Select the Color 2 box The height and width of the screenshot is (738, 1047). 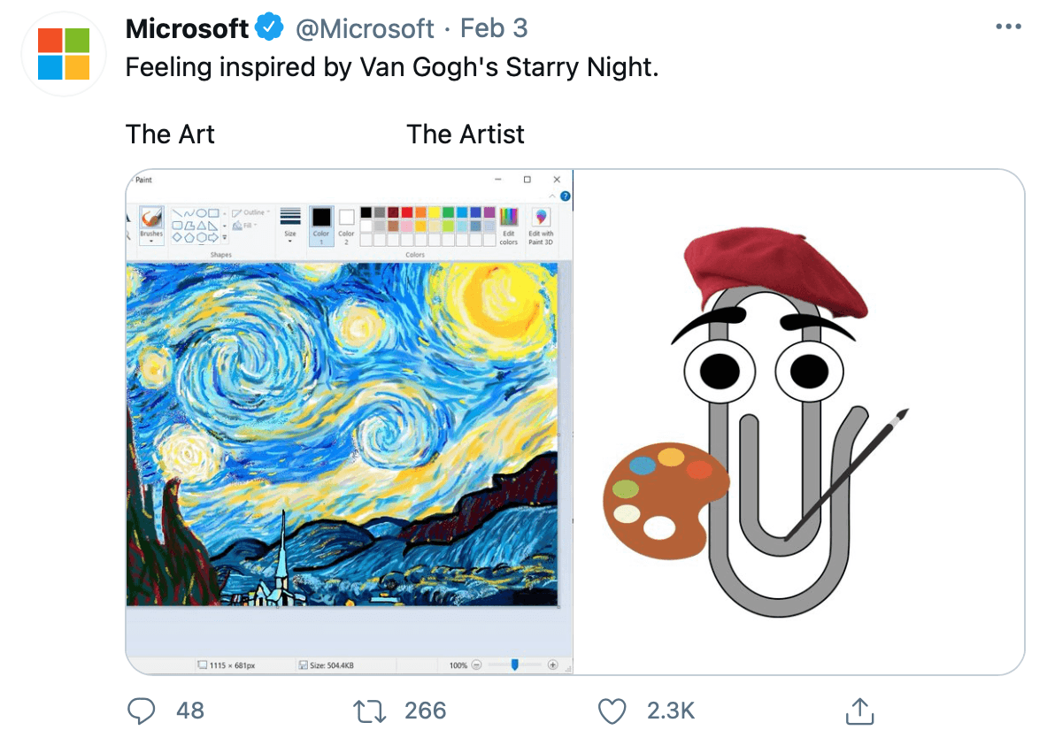pos(346,226)
